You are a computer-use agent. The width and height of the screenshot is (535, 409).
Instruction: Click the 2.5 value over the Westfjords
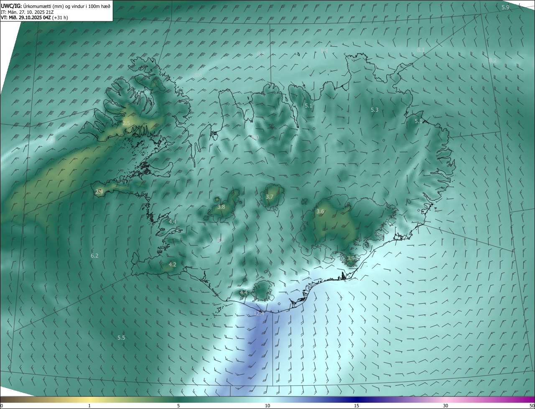pos(126,123)
